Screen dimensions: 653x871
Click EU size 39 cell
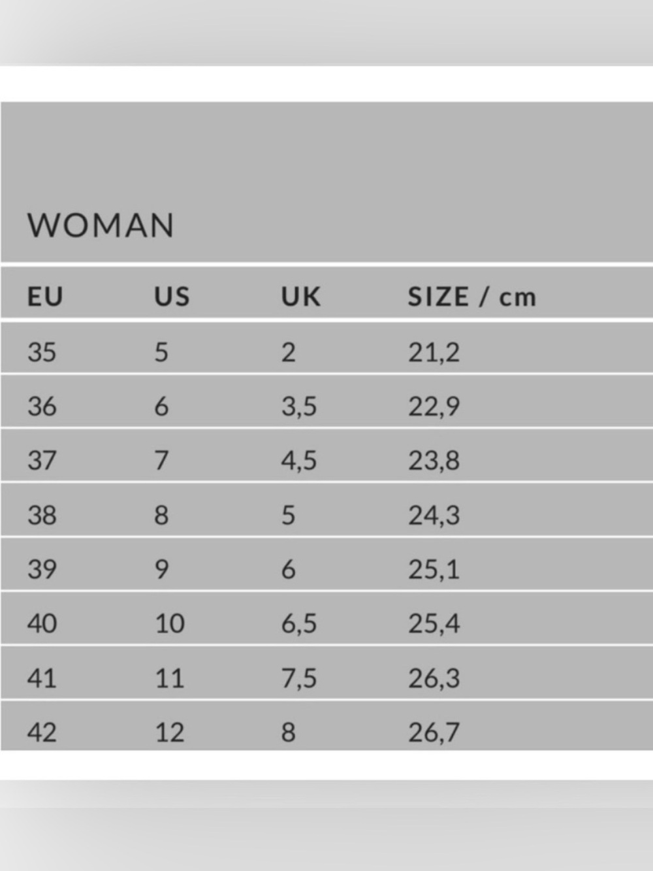click(x=42, y=570)
